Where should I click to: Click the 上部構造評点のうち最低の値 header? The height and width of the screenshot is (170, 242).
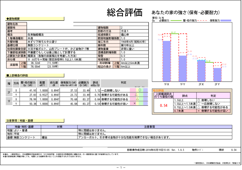(164, 95)
